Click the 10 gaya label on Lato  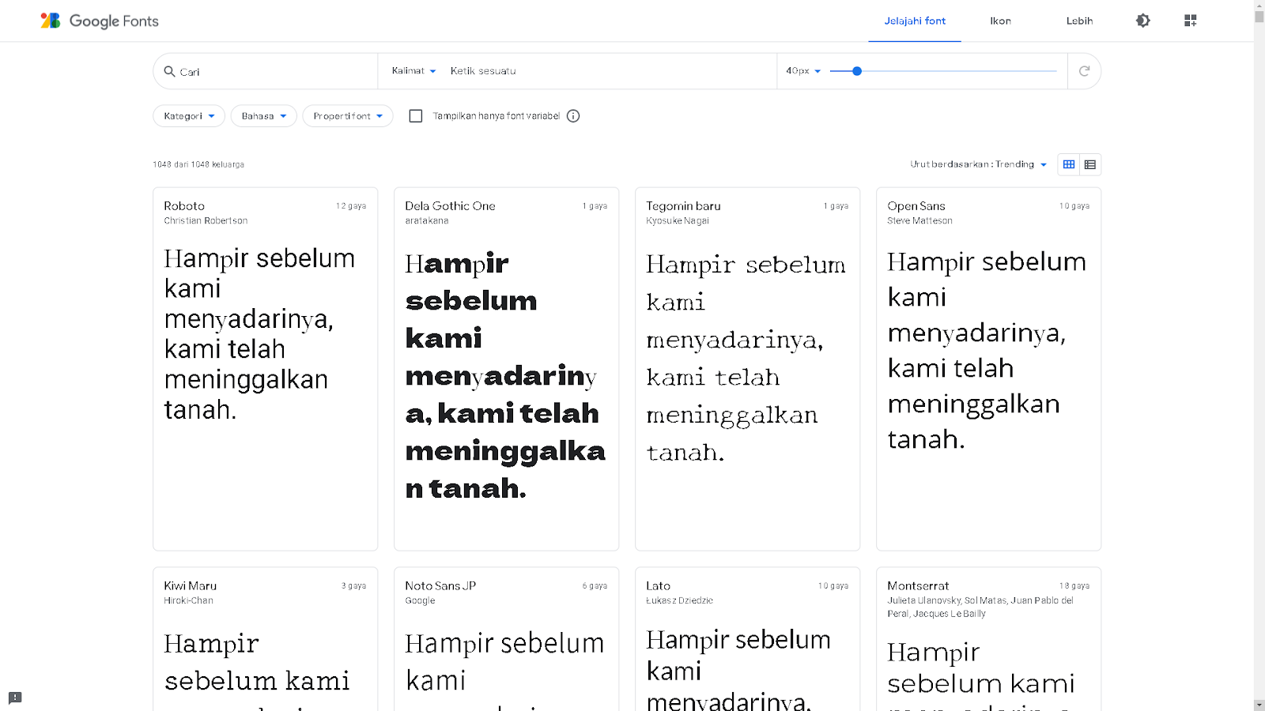pyautogui.click(x=833, y=586)
